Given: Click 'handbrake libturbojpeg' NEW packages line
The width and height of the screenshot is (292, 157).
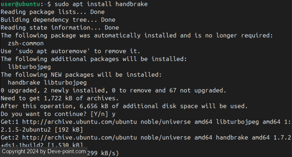Looking at the screenshot, I should click(47, 82).
